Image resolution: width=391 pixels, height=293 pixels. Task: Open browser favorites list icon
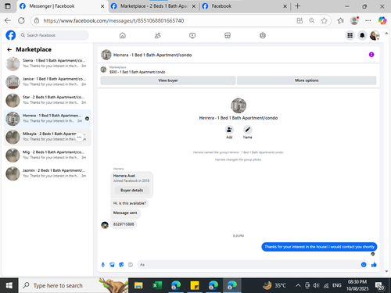(x=340, y=20)
